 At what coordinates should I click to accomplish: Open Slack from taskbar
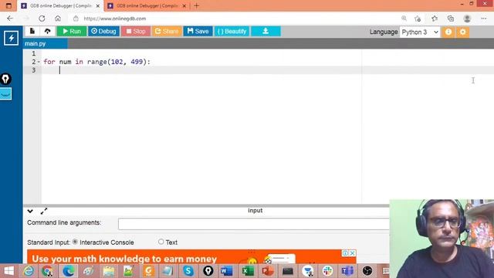(327, 271)
